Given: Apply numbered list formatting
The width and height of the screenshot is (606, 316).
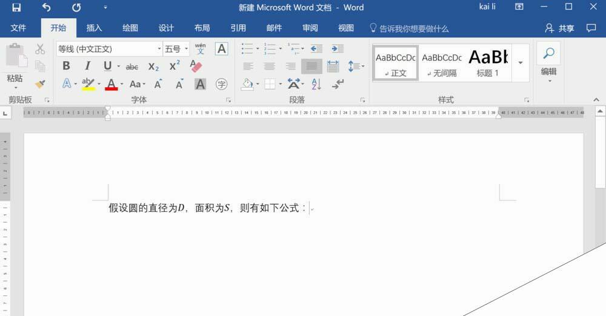Looking at the screenshot, I should [270, 48].
